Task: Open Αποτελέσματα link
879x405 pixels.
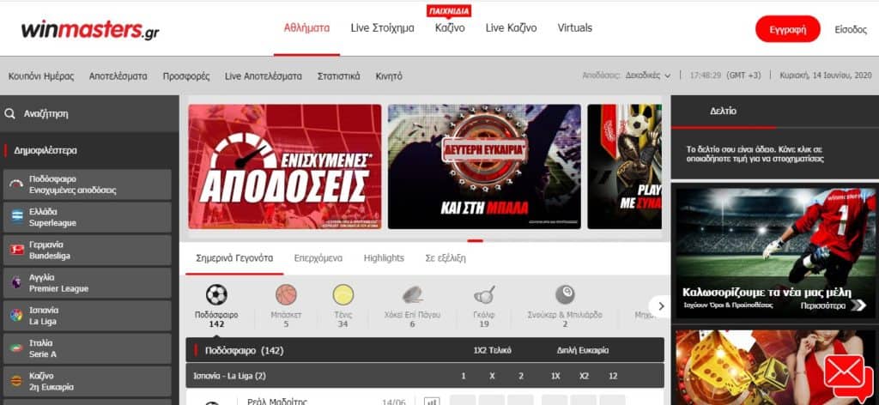Action: pos(118,76)
